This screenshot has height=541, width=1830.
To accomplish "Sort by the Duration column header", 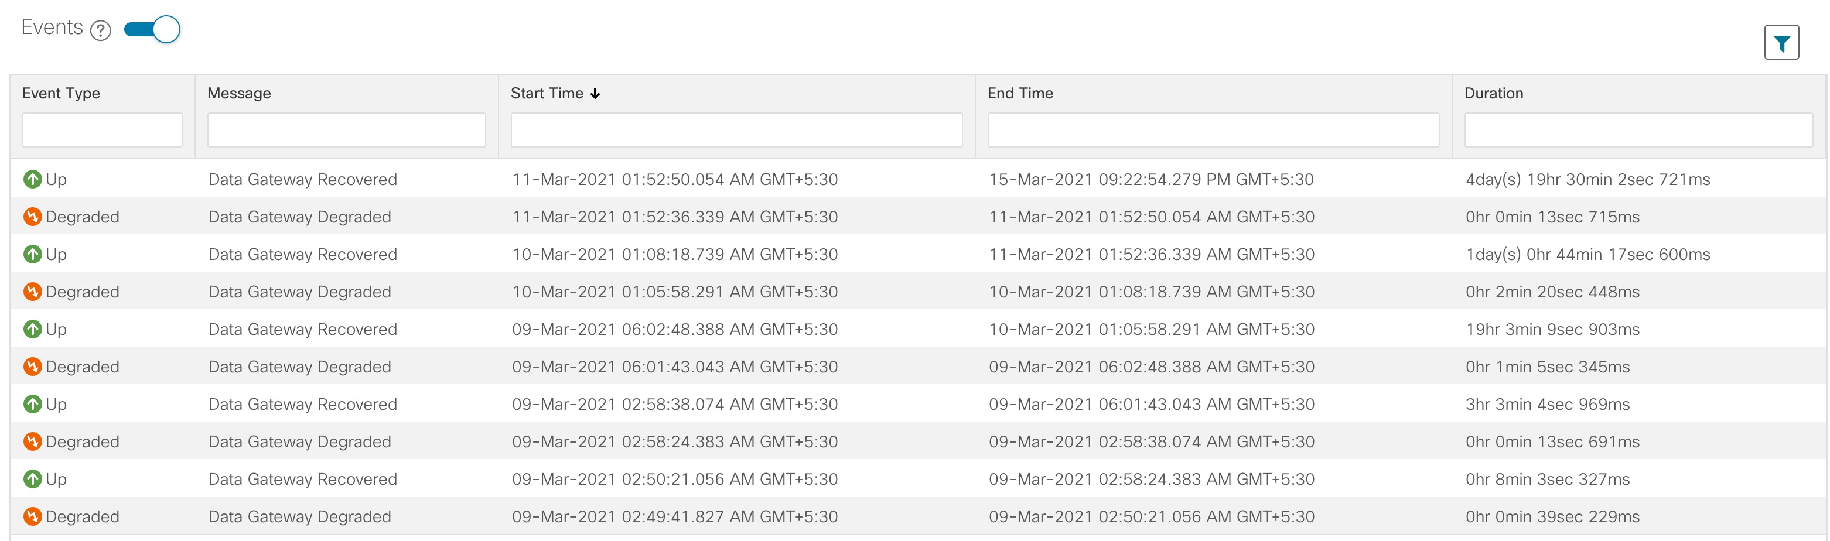I will click(x=1493, y=94).
